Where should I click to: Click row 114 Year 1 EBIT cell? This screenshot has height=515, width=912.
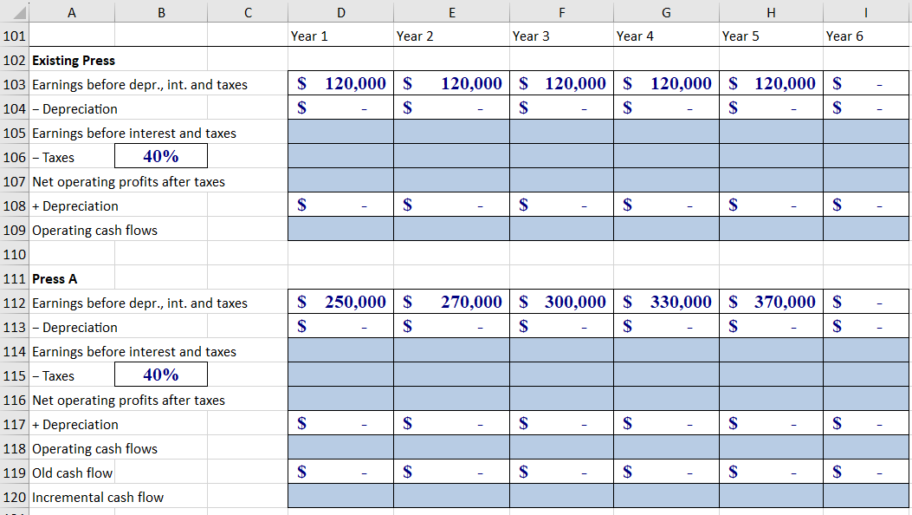pyautogui.click(x=341, y=350)
